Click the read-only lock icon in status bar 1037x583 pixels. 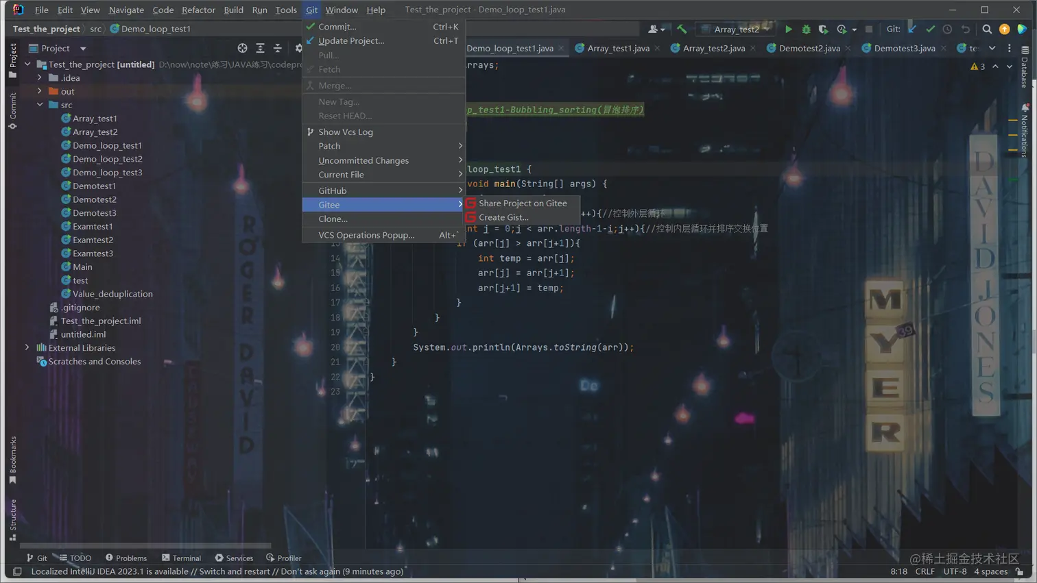pos(1020,571)
